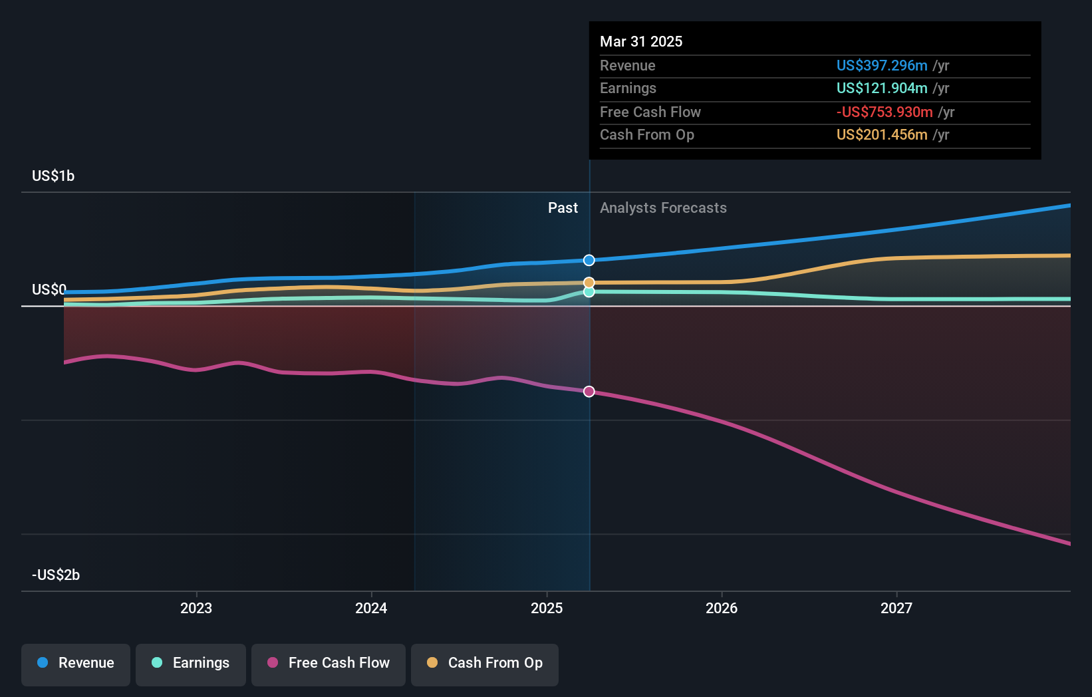Click the Mar 31 2025 tooltip date

pos(641,41)
